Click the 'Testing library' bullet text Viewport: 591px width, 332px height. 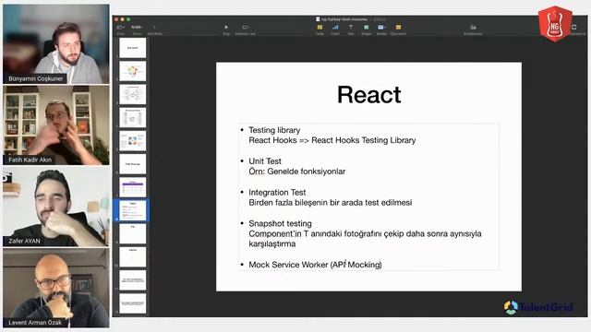(274, 130)
